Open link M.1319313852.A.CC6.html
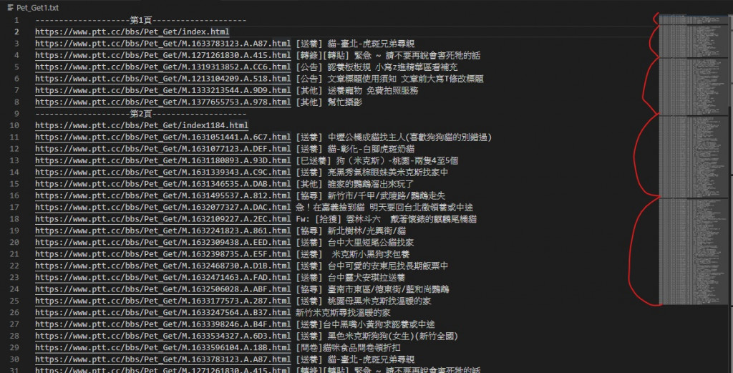The height and width of the screenshot is (373, 733). [162, 67]
